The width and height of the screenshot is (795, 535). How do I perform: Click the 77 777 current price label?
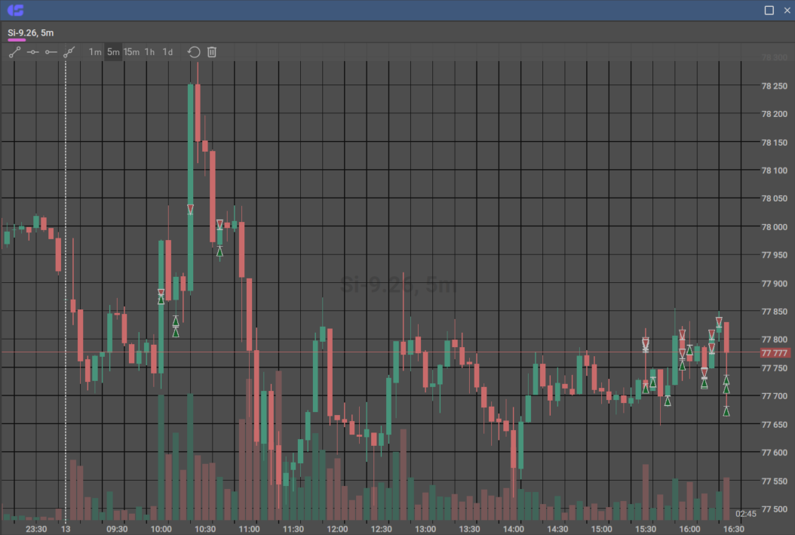775,353
